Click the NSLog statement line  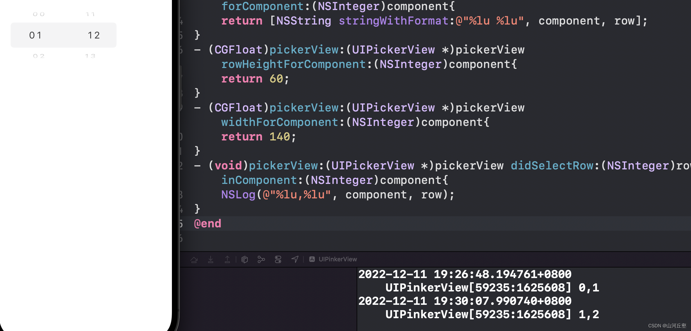tap(338, 195)
